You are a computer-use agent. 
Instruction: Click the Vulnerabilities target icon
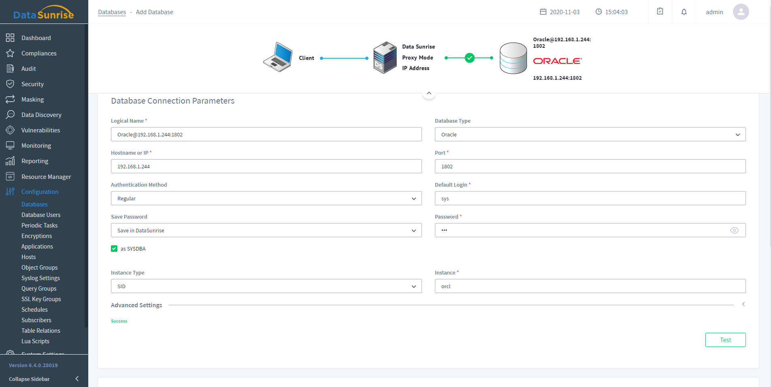pos(10,130)
